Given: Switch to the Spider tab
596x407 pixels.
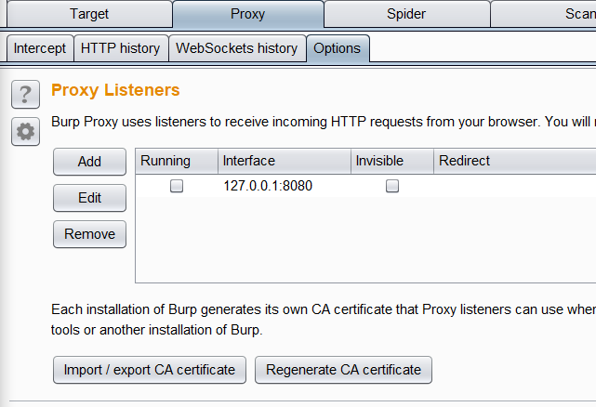Looking at the screenshot, I should click(x=406, y=14).
